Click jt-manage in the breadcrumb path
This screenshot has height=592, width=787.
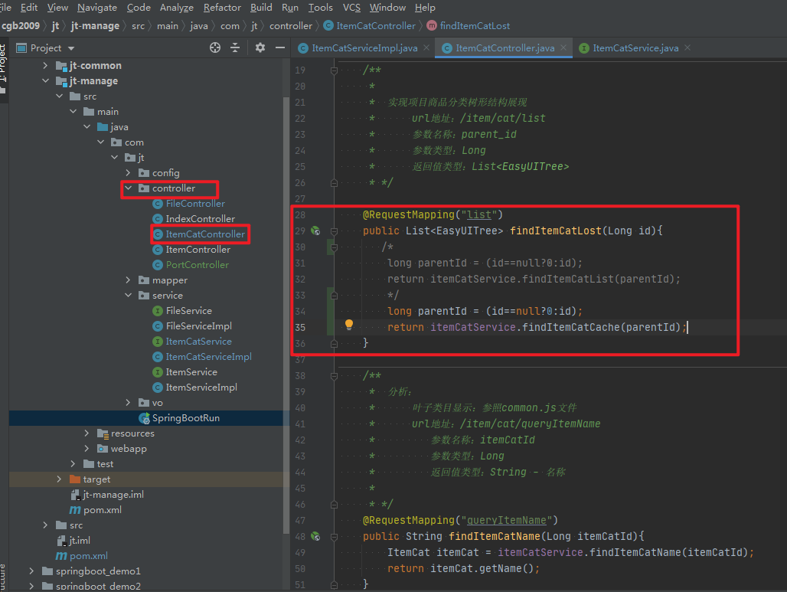95,25
